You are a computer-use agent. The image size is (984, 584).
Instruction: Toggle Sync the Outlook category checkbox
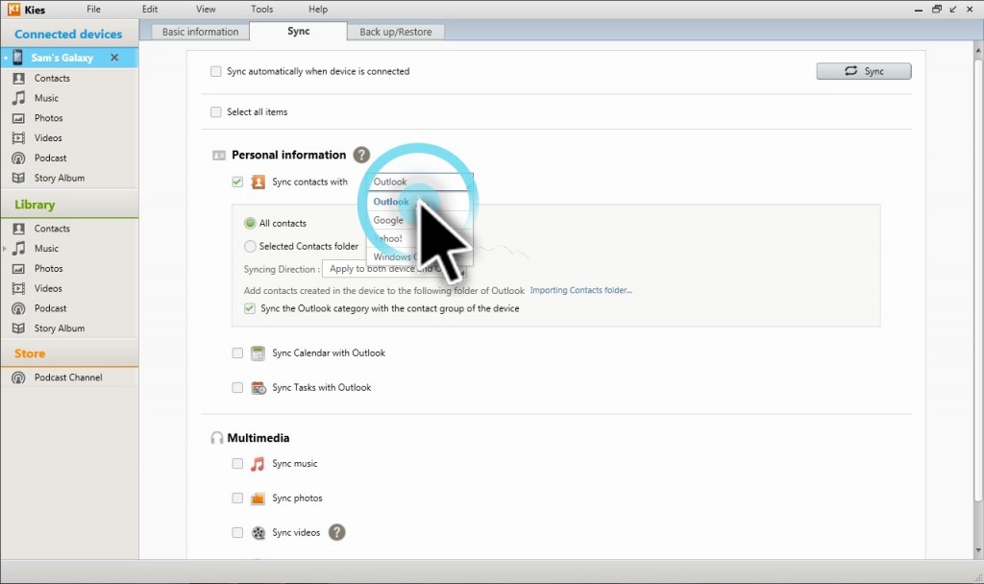click(x=250, y=308)
